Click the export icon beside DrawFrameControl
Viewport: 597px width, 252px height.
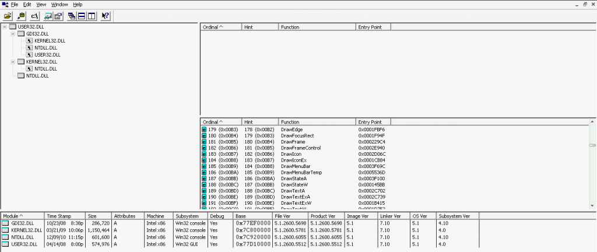coord(203,148)
